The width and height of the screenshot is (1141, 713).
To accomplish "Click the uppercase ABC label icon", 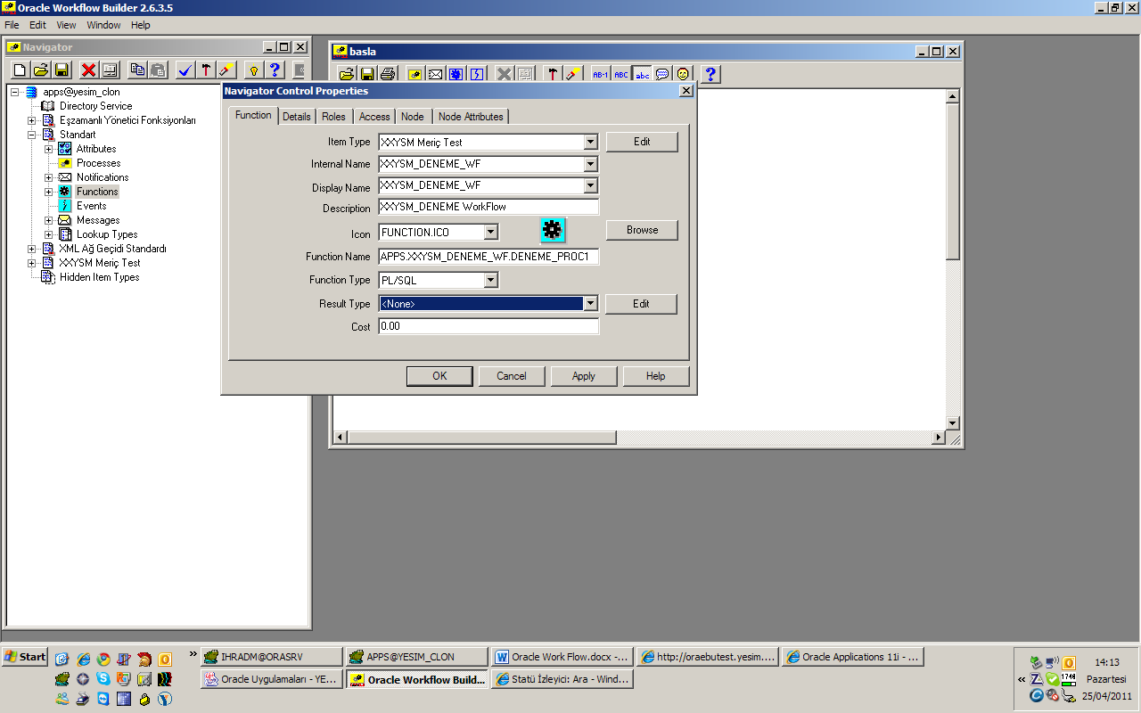I will click(x=621, y=74).
